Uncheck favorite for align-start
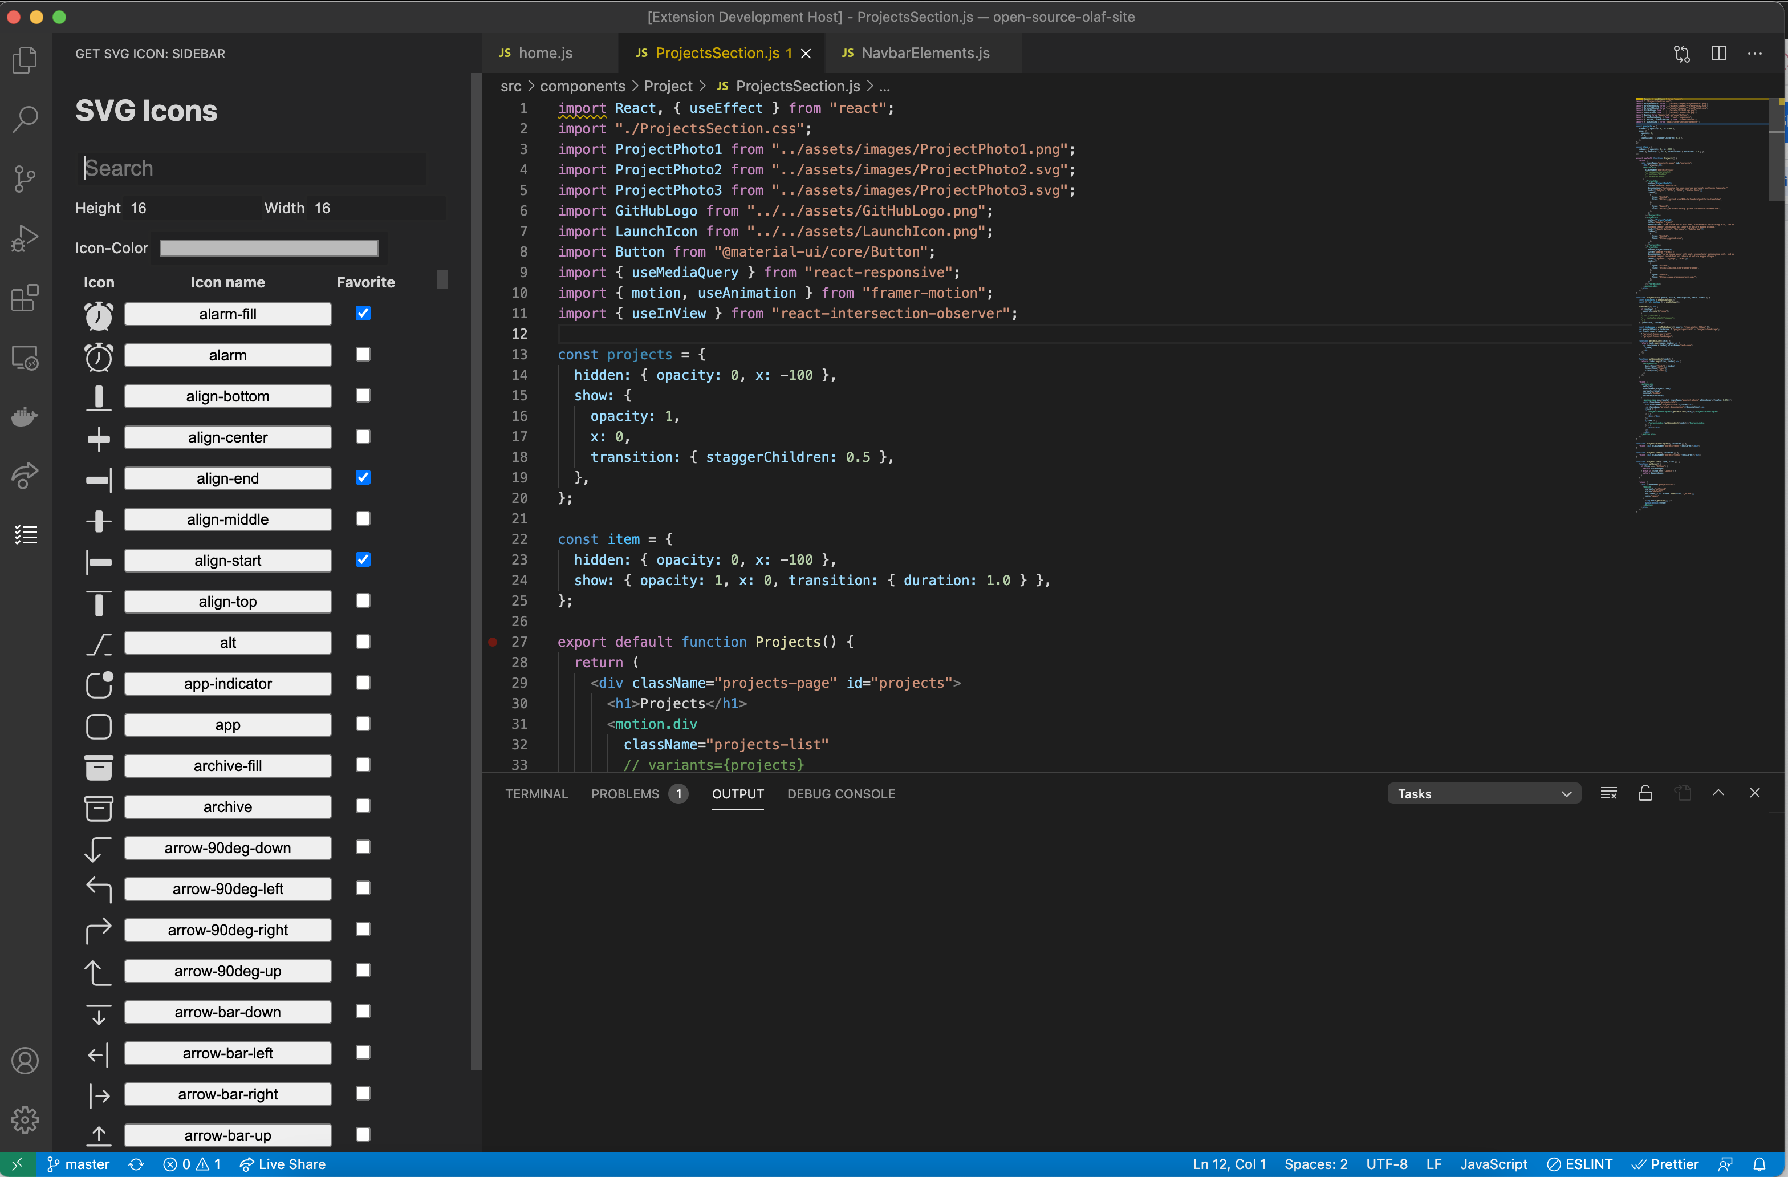This screenshot has height=1177, width=1788. point(363,559)
